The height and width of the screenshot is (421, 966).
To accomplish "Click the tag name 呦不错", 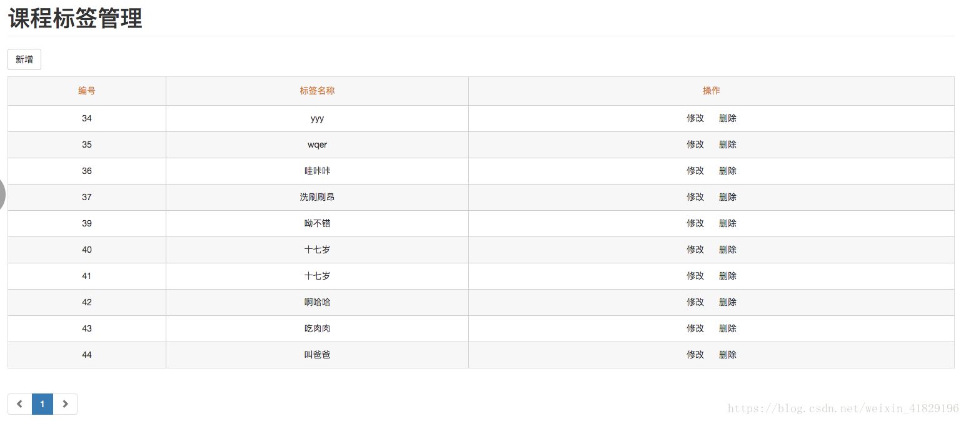I will [x=317, y=223].
